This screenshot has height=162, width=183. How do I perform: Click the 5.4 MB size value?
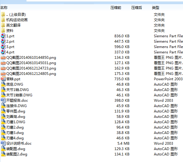click(123, 144)
